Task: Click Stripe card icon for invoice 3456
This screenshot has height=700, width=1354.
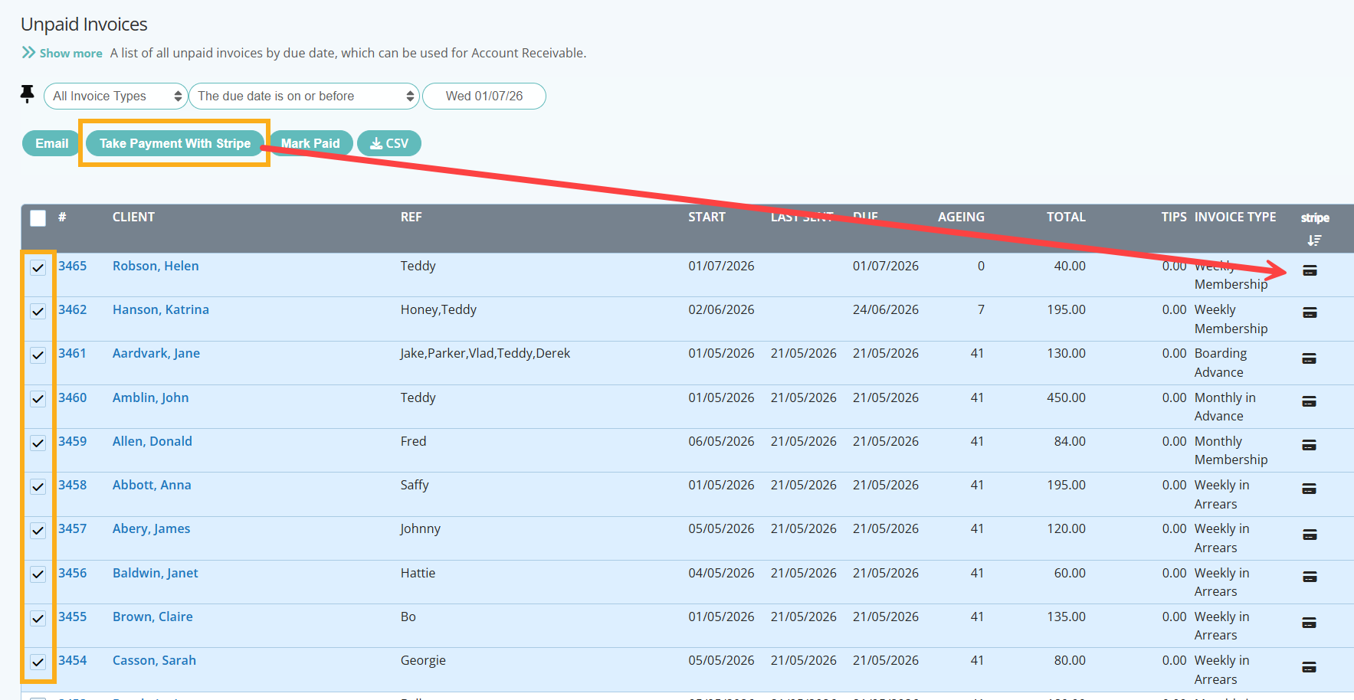Action: [1310, 577]
